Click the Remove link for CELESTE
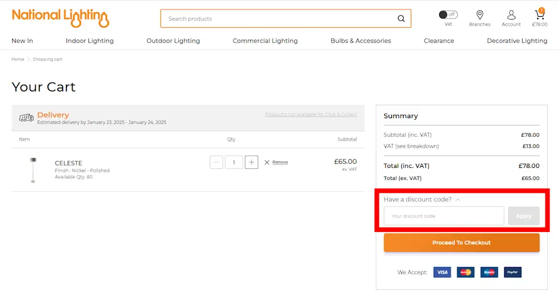The image size is (559, 295). tap(280, 162)
